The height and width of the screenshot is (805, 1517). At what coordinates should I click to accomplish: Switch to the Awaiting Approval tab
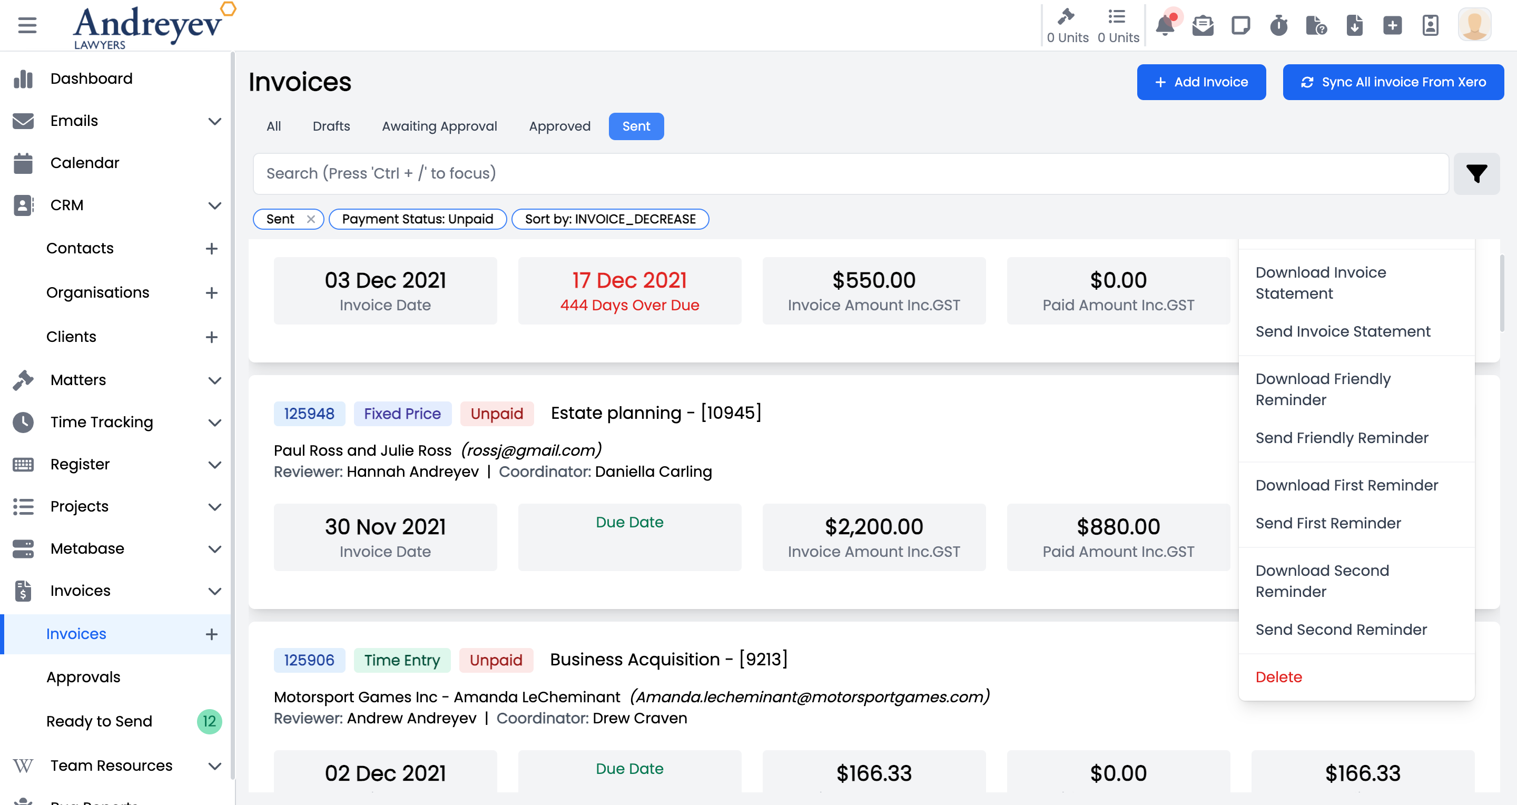439,126
